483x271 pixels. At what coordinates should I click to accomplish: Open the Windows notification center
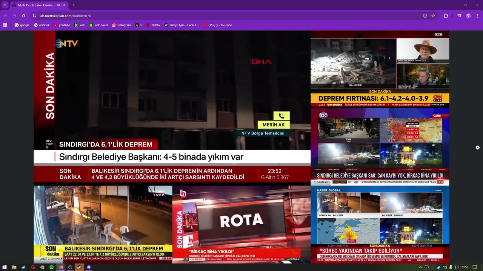[x=475, y=267]
